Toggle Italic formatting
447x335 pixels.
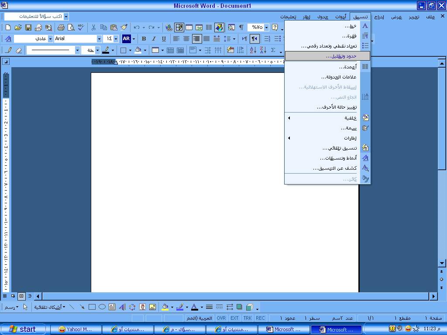point(154,39)
